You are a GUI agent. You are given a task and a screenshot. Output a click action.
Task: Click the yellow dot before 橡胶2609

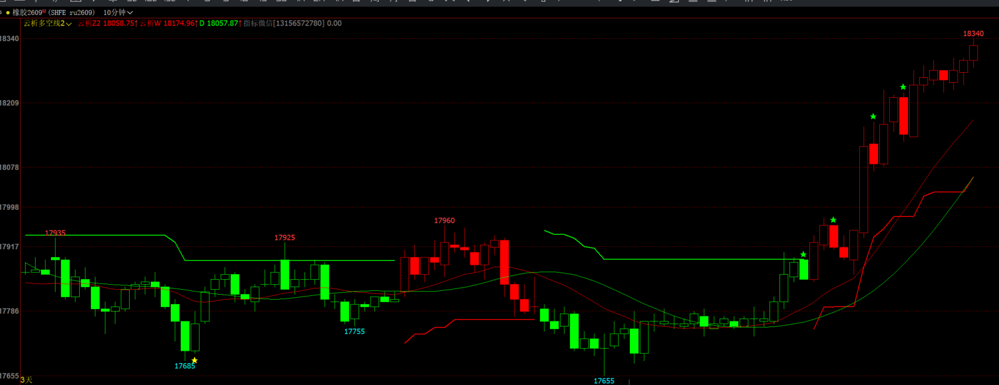(x=7, y=12)
